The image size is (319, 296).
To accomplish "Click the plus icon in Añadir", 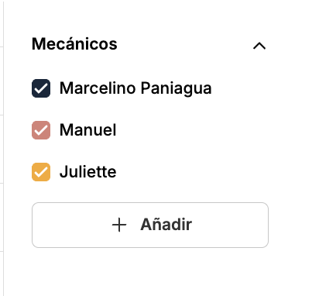I will [x=119, y=225].
